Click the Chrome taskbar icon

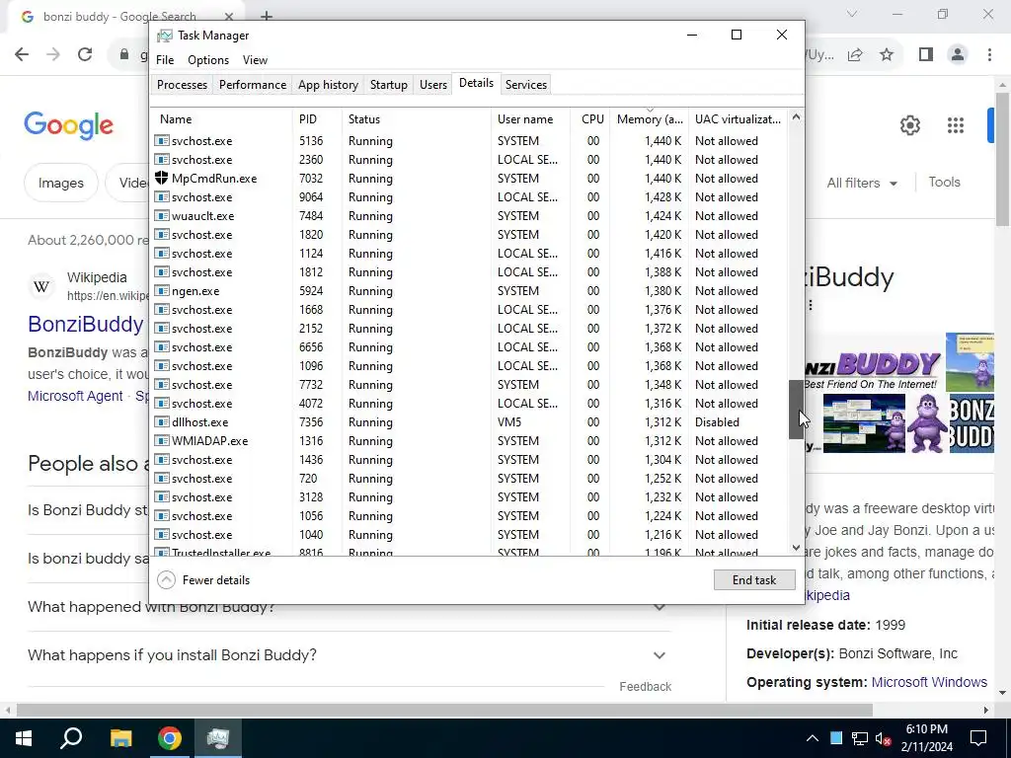click(x=170, y=738)
